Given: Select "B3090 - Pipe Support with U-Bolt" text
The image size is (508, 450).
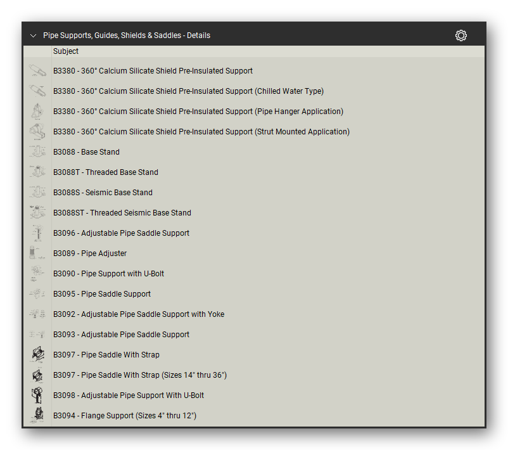Looking at the screenshot, I should pos(108,274).
